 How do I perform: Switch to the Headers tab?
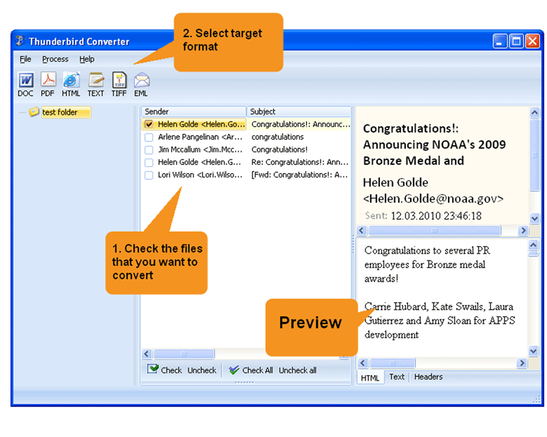tap(428, 377)
